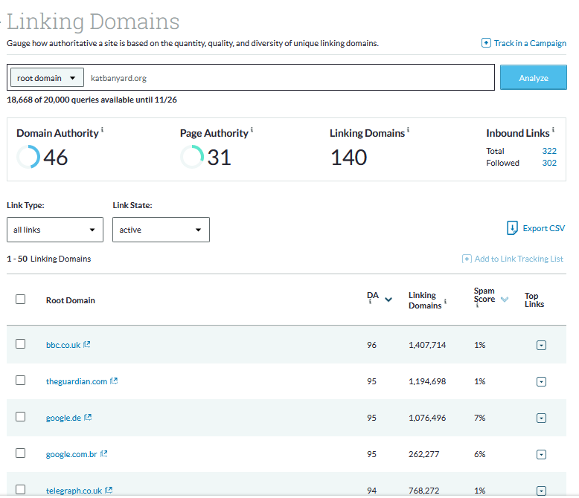Show info tooltip for Inbound Links

(553, 129)
